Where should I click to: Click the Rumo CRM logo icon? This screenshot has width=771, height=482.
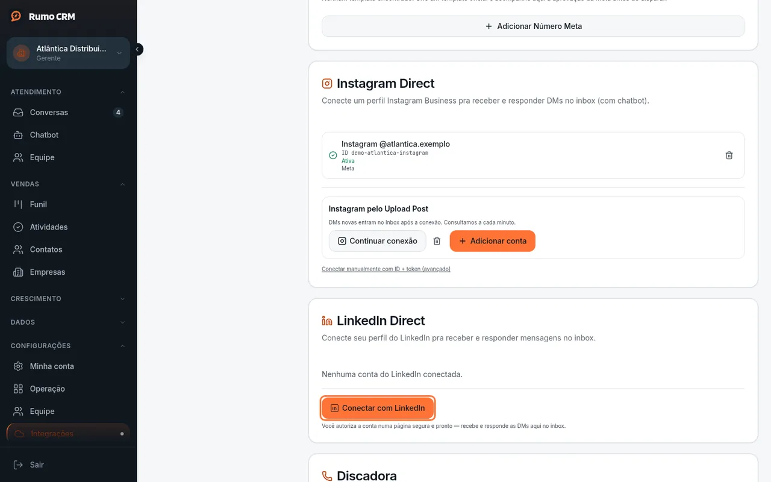[16, 16]
